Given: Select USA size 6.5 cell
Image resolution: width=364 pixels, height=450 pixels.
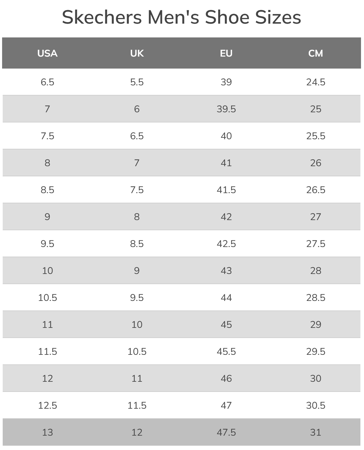Looking at the screenshot, I should pyautogui.click(x=47, y=82).
